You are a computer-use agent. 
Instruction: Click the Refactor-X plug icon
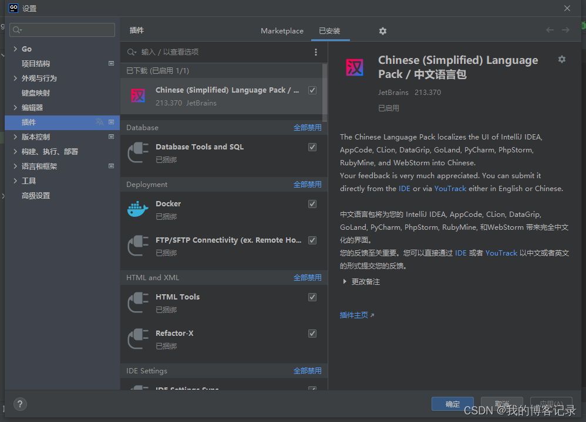138,339
